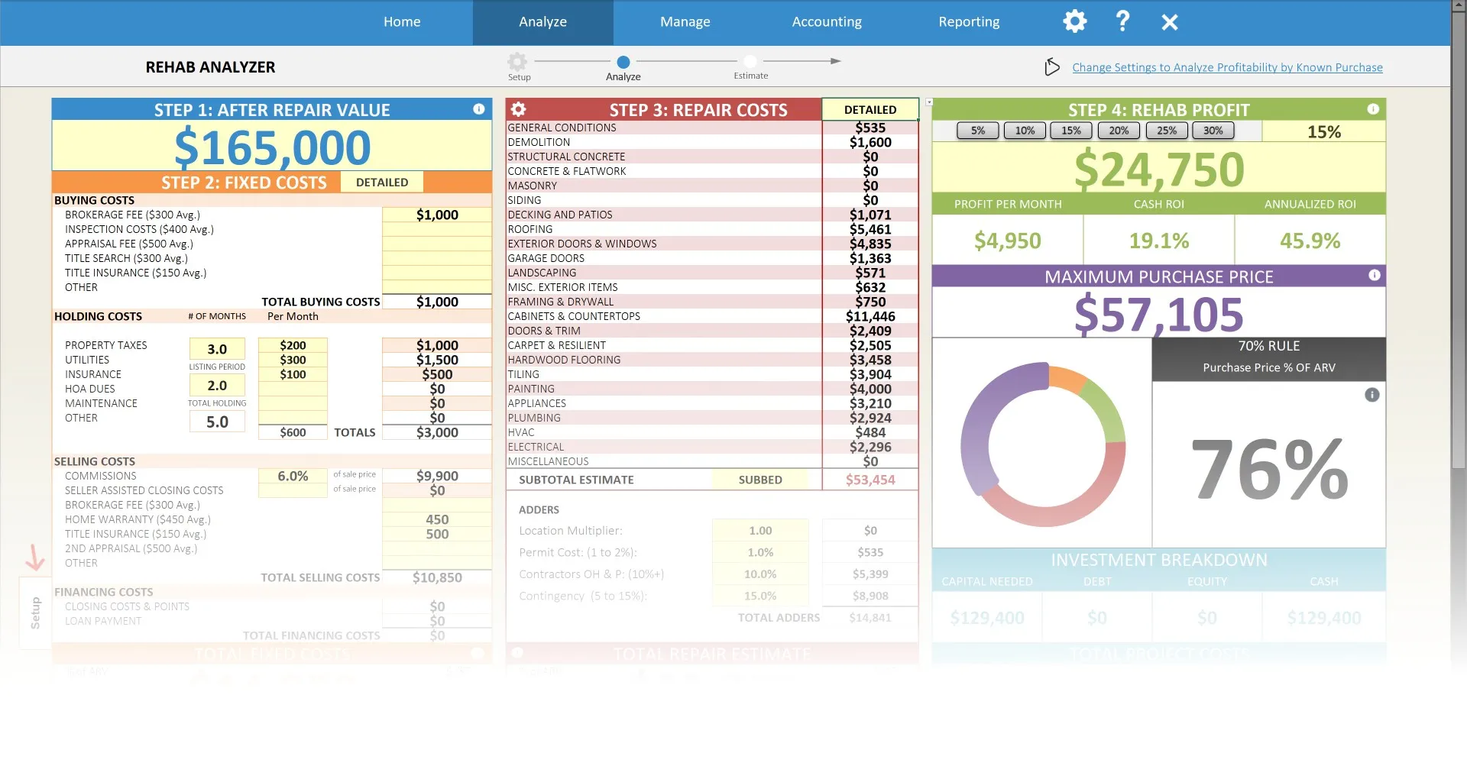This screenshot has width=1467, height=766.
Task: Go to the Home tab
Action: [402, 22]
